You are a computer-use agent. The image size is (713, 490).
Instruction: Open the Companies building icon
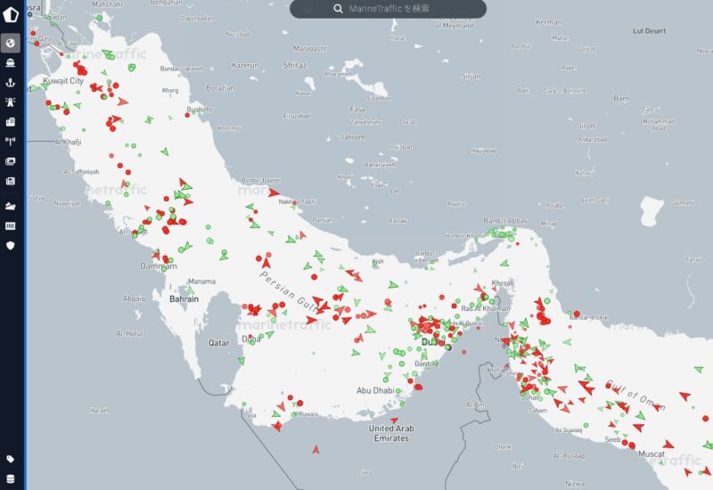coord(12,122)
